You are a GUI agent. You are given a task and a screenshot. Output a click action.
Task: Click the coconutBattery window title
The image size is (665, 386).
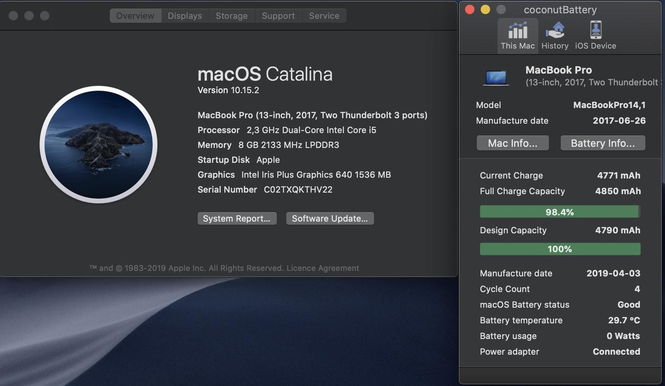[x=560, y=10]
